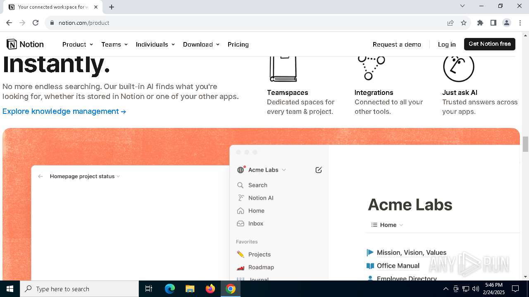Viewport: 529px width, 297px height.
Task: Click Explore knowledge management link
Action: click(64, 111)
